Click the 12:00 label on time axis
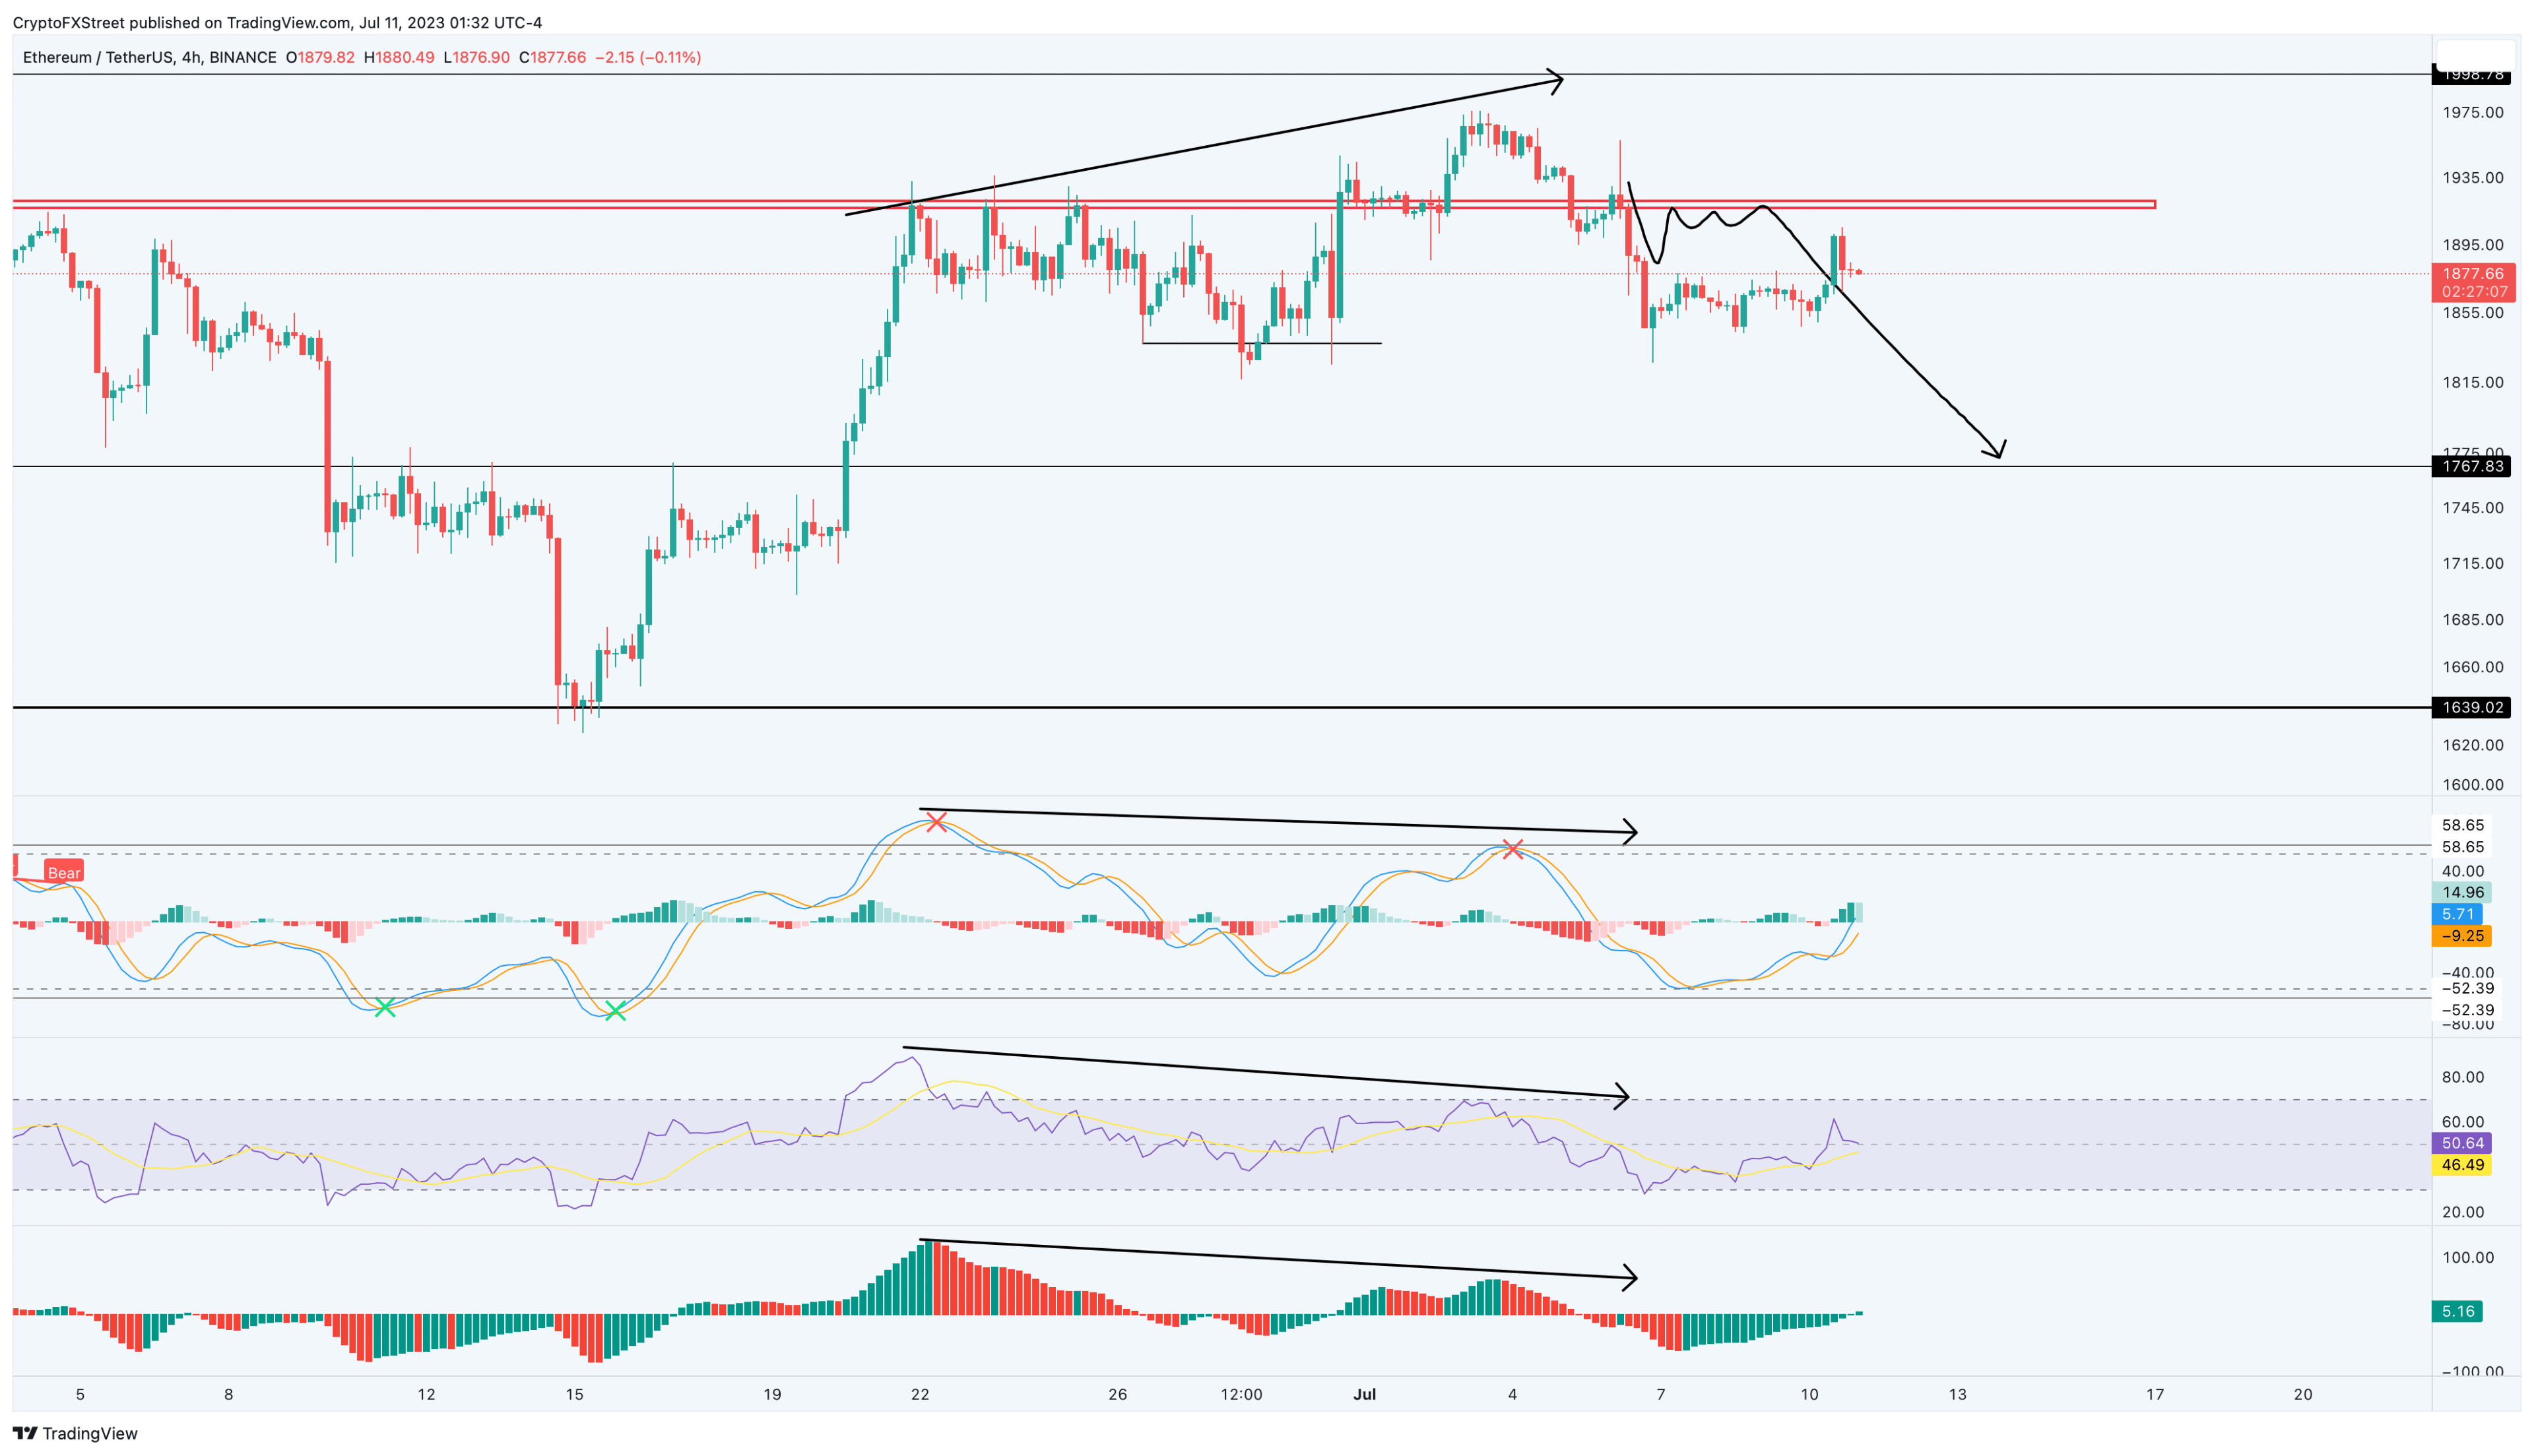 click(1241, 1394)
